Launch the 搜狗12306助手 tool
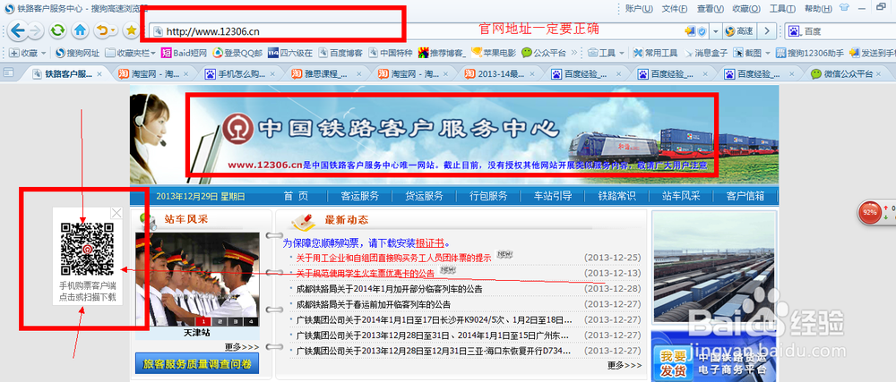The height and width of the screenshot is (382, 896). [x=810, y=53]
